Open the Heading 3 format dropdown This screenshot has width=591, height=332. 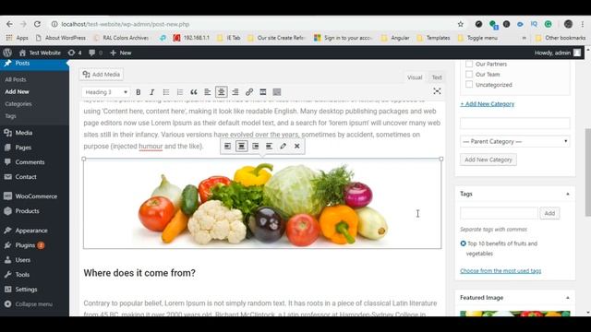tap(106, 92)
